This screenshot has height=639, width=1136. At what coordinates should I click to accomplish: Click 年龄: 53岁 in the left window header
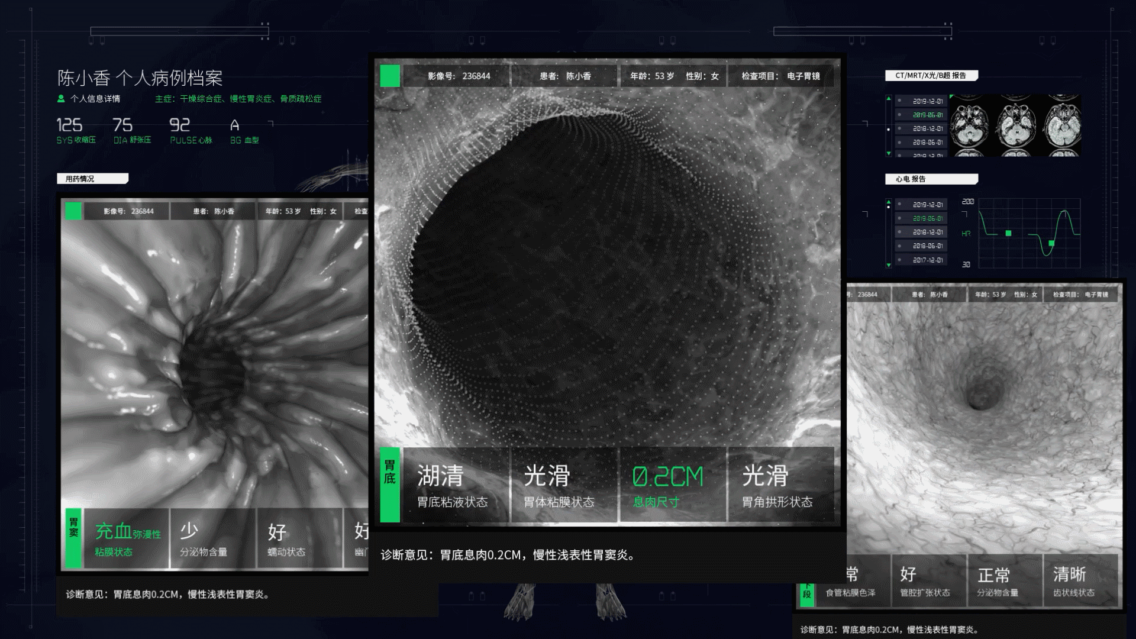coord(283,211)
